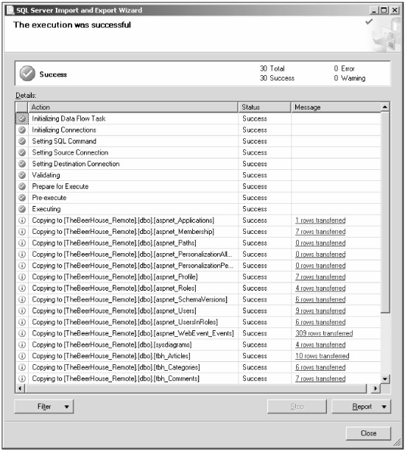Click the info icon for aspnet_Applications copy row
405x451 pixels.
(x=22, y=220)
